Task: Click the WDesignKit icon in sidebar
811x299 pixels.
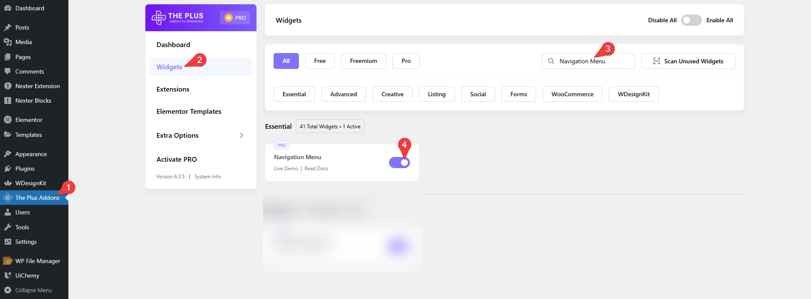Action: (8, 183)
